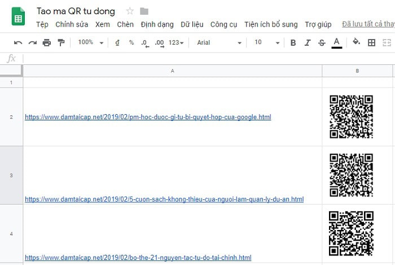
Task: Print the spreadsheet
Action: click(x=47, y=42)
